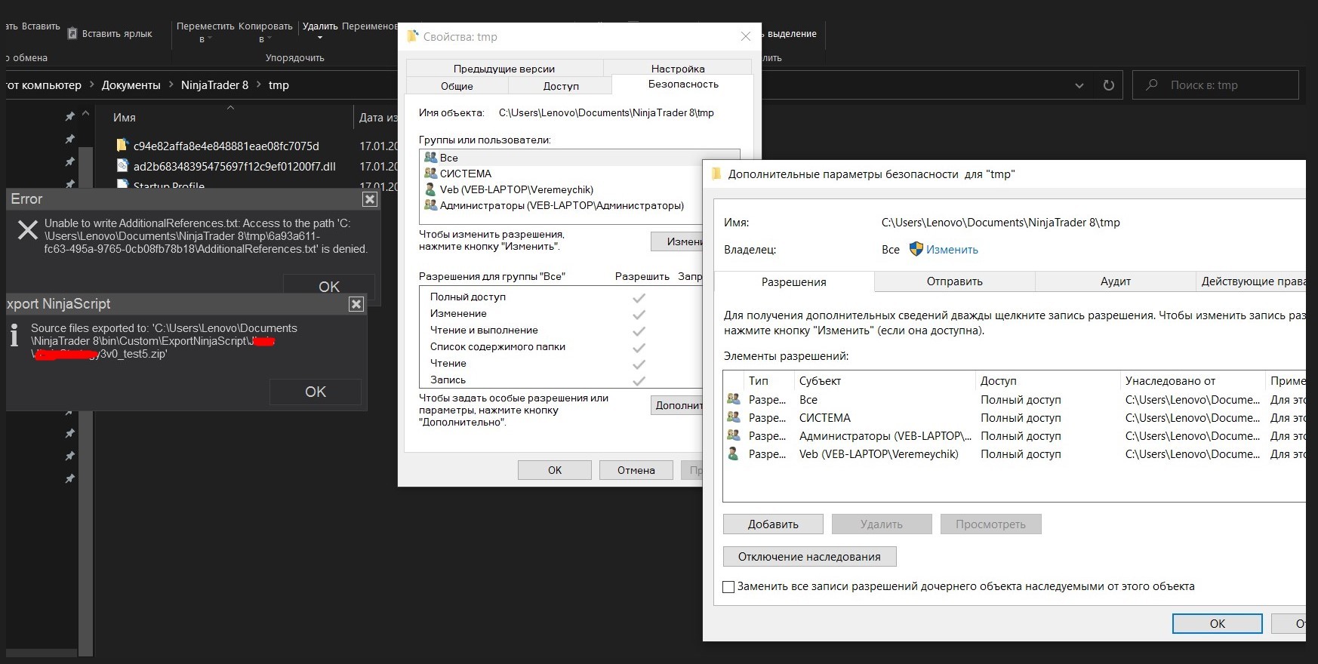Toggle allow checkmark for 'Чтение и выполнение'

pyautogui.click(x=639, y=331)
